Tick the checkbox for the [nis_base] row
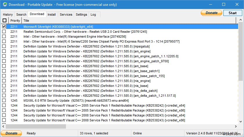This screenshot has height=137, width=244. pyautogui.click(x=4, y=86)
